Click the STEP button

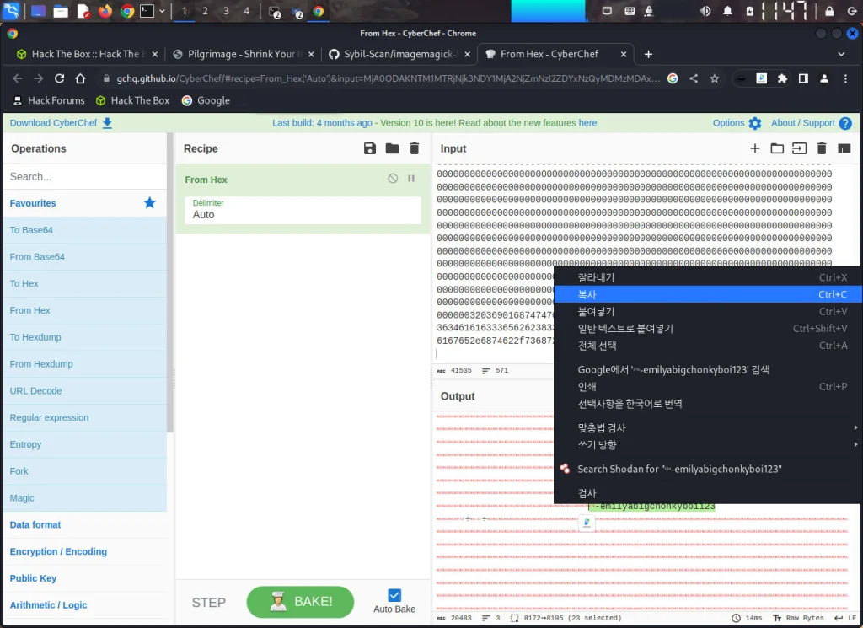click(209, 603)
